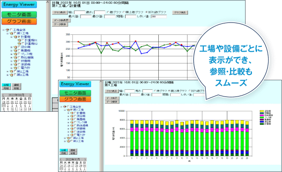Select 積上棒グラフ radio in bar-chart window
The width and height of the screenshot is (282, 172).
click(169, 91)
